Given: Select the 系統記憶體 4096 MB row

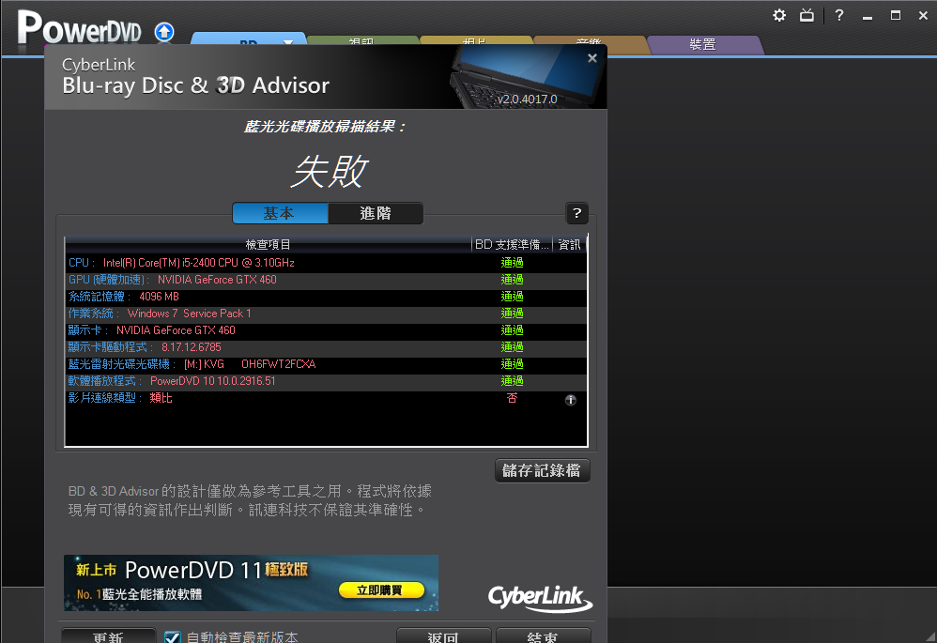Looking at the screenshot, I should click(x=326, y=297).
